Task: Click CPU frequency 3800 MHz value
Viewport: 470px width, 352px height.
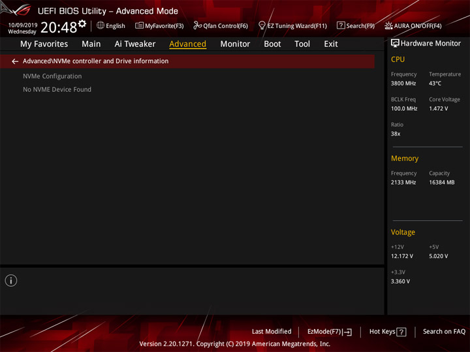Action: [403, 83]
